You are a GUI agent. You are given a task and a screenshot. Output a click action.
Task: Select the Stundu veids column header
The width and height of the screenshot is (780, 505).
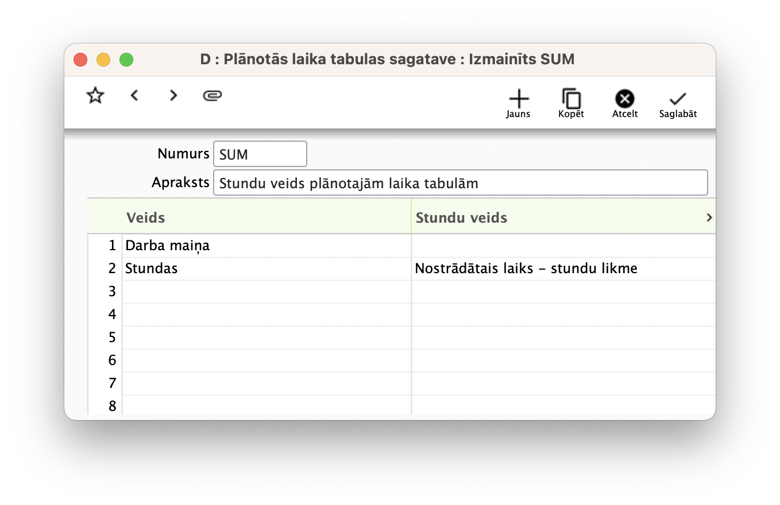[563, 217]
